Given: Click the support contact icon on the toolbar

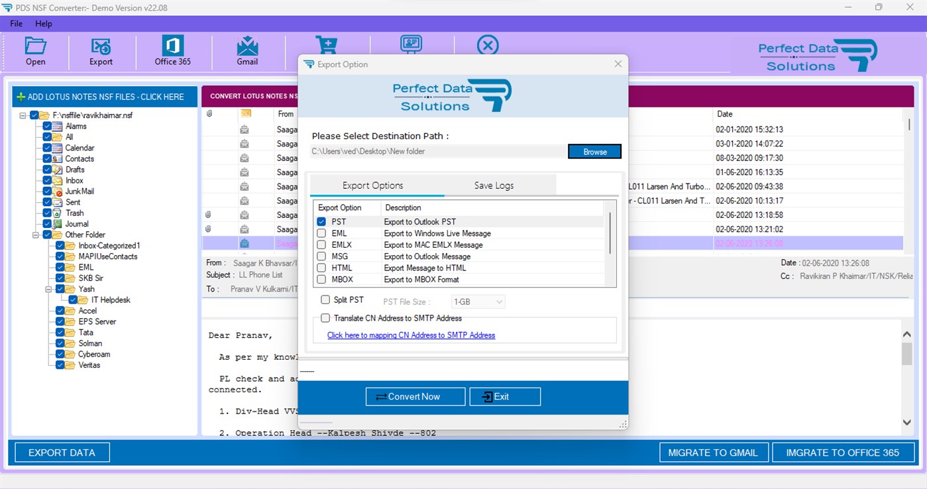Looking at the screenshot, I should pyautogui.click(x=411, y=45).
